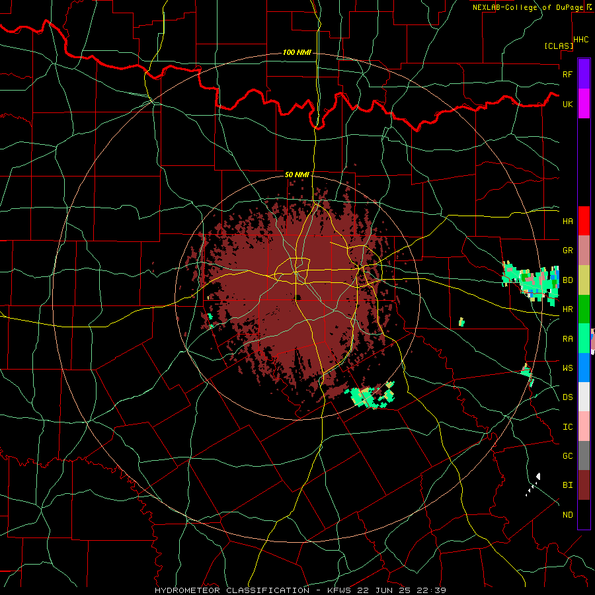Click the NEXLAB-College of DuPage credit text
Image resolution: width=595 pixels, height=595 pixels.
click(530, 7)
